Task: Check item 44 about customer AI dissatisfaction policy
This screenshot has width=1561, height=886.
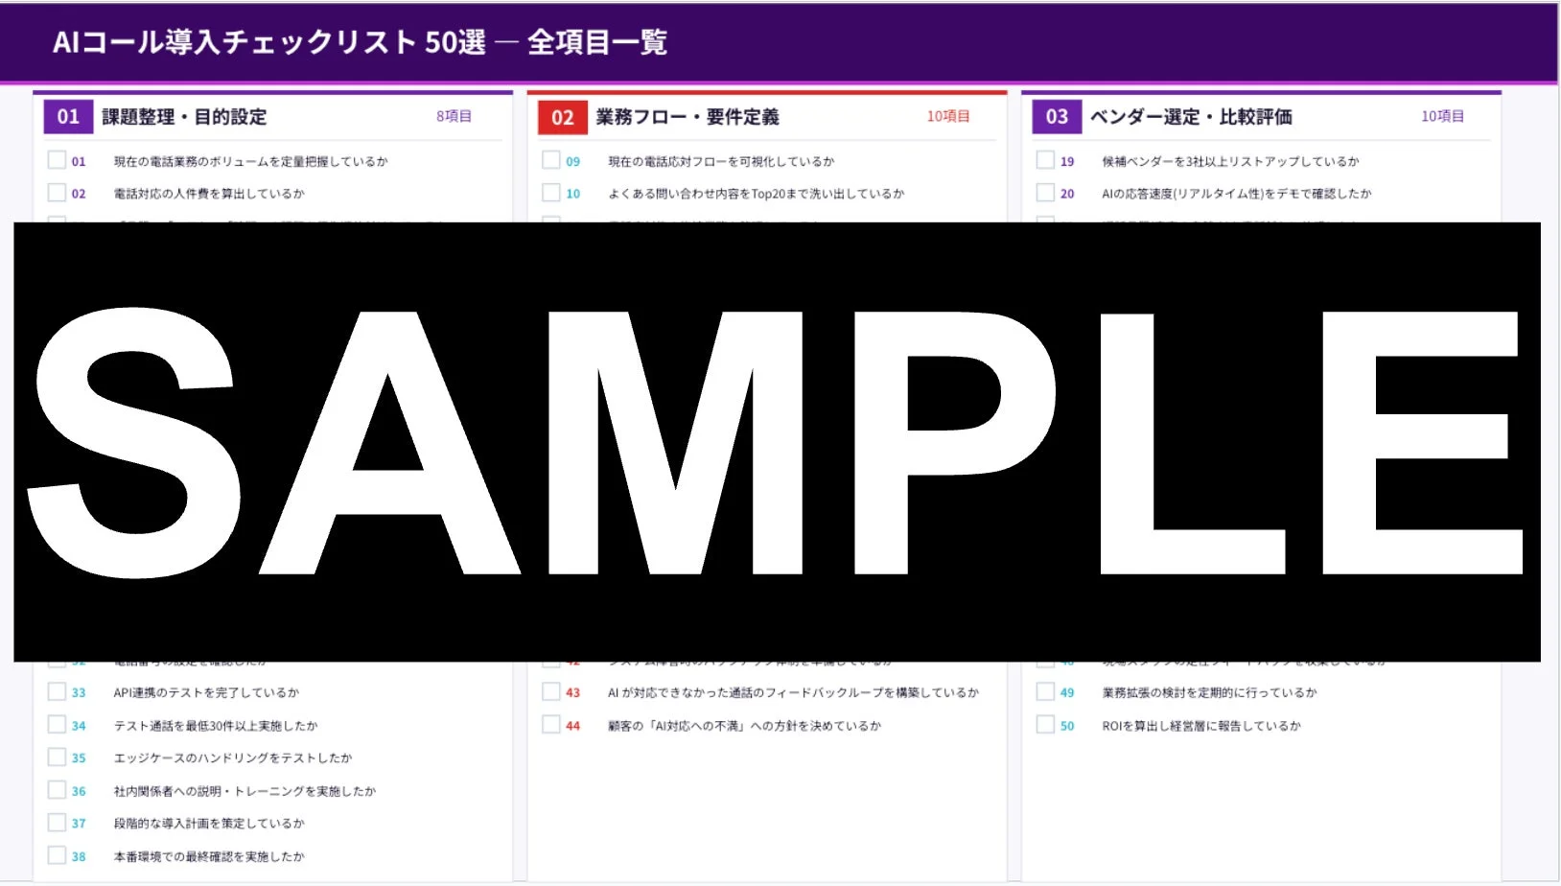Action: [552, 725]
